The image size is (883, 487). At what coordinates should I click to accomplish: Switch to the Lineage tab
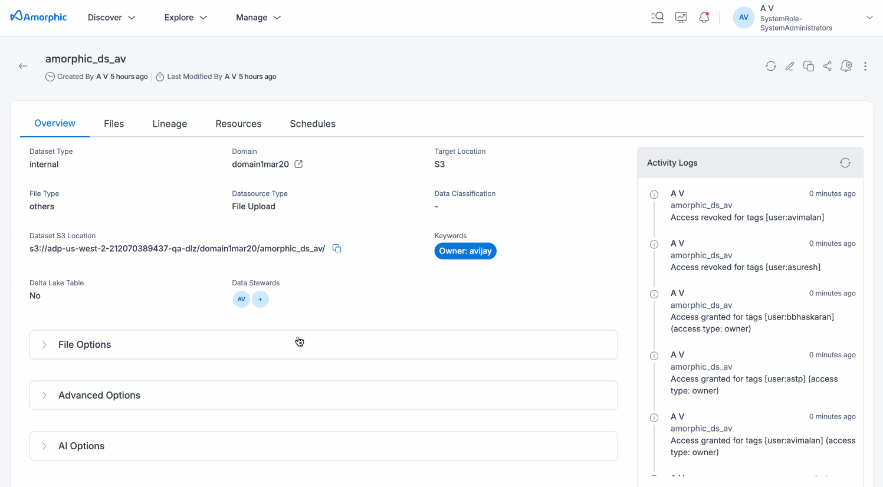(x=169, y=124)
